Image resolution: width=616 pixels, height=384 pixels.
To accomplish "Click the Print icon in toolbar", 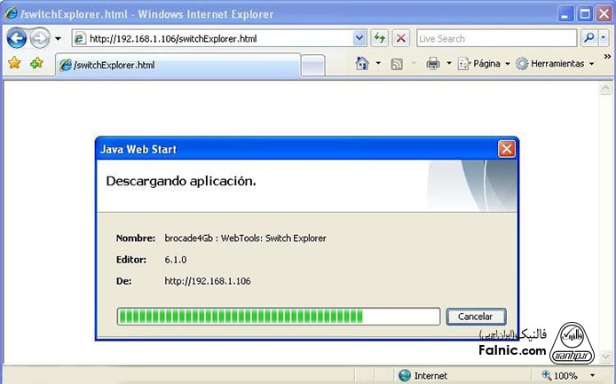I will coord(433,64).
